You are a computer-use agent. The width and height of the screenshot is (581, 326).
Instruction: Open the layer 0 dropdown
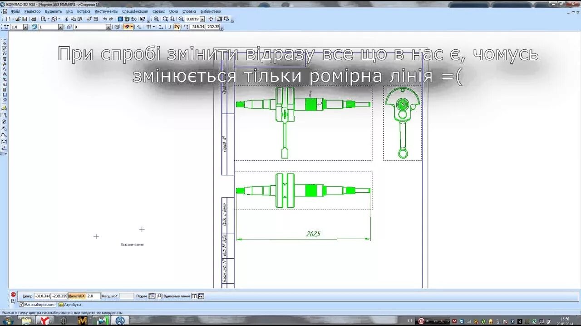tap(108, 27)
